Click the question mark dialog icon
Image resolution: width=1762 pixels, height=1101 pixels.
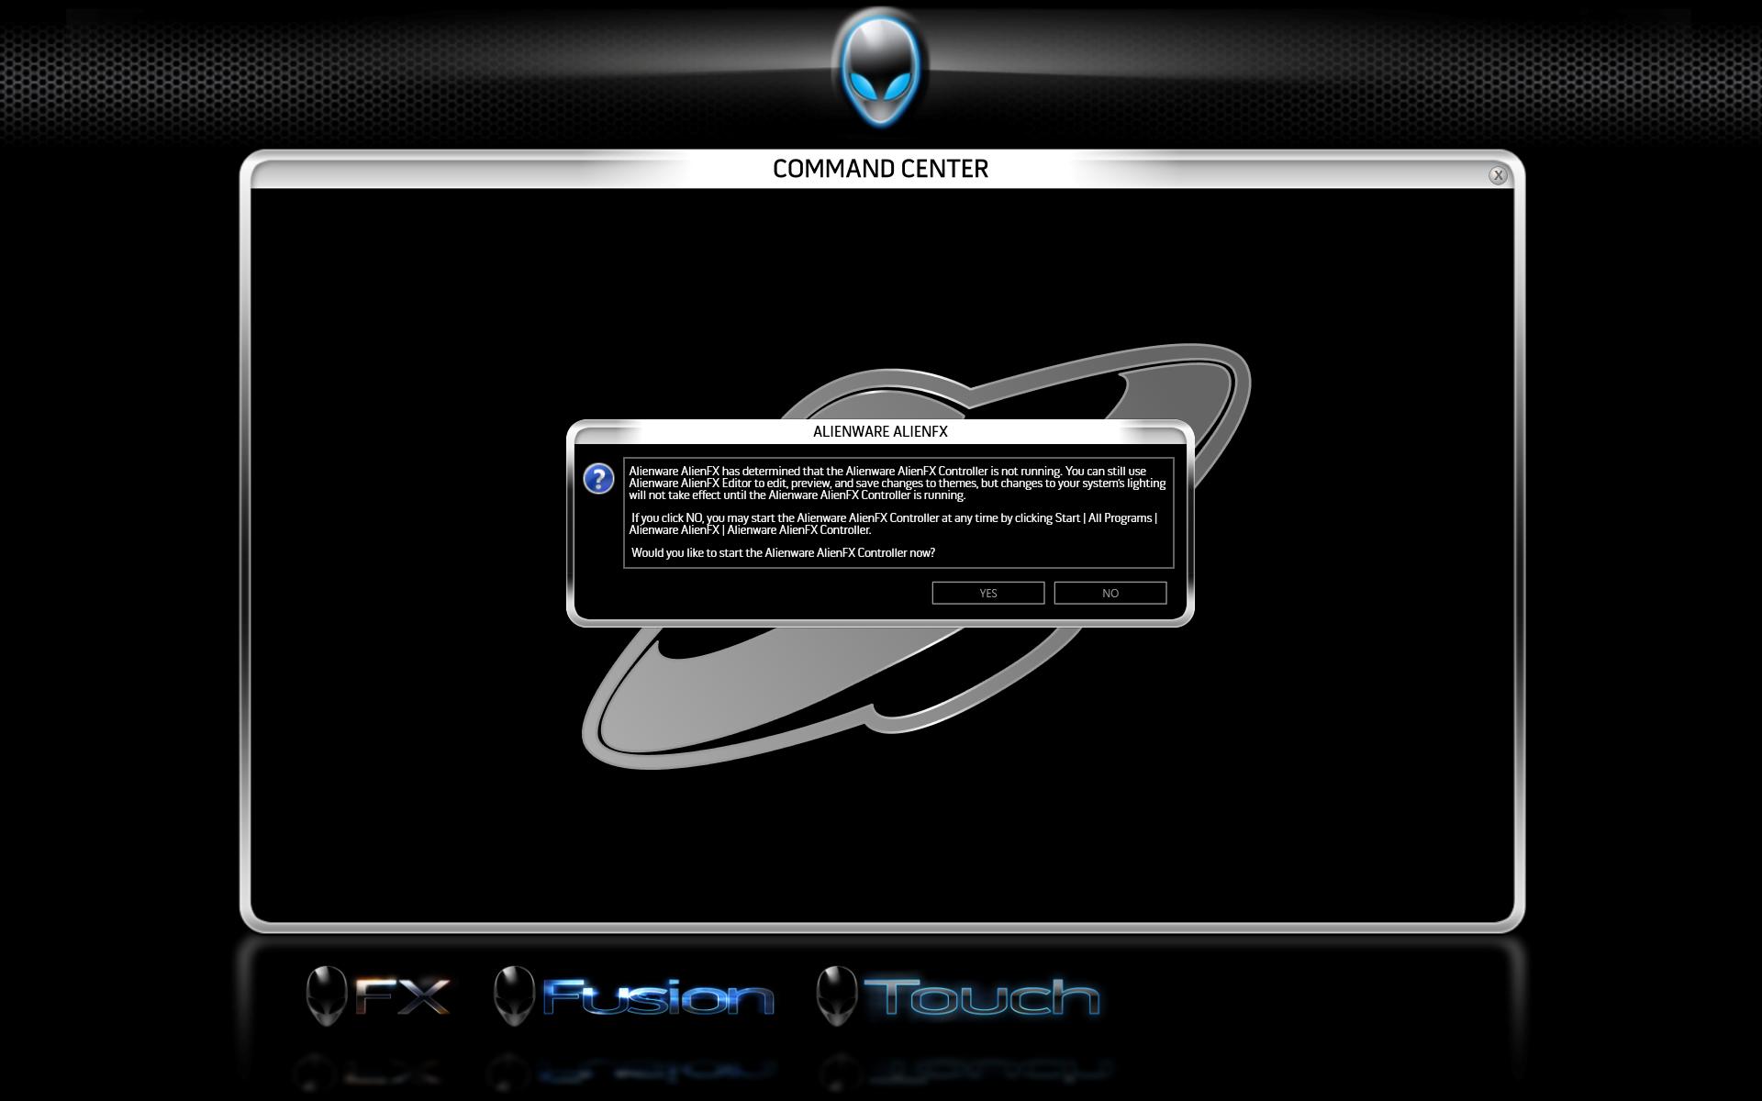tap(598, 478)
